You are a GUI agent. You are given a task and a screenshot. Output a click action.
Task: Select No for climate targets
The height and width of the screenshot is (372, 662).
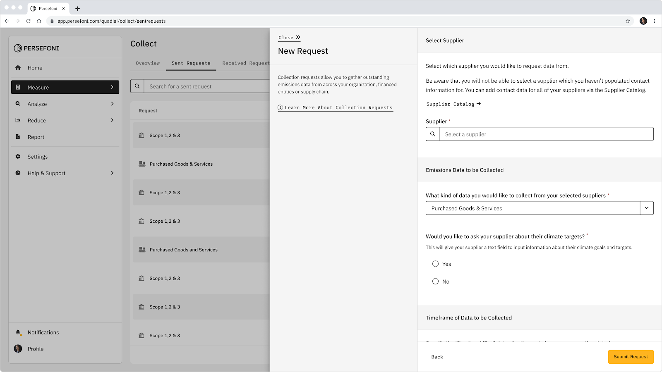pyautogui.click(x=435, y=281)
